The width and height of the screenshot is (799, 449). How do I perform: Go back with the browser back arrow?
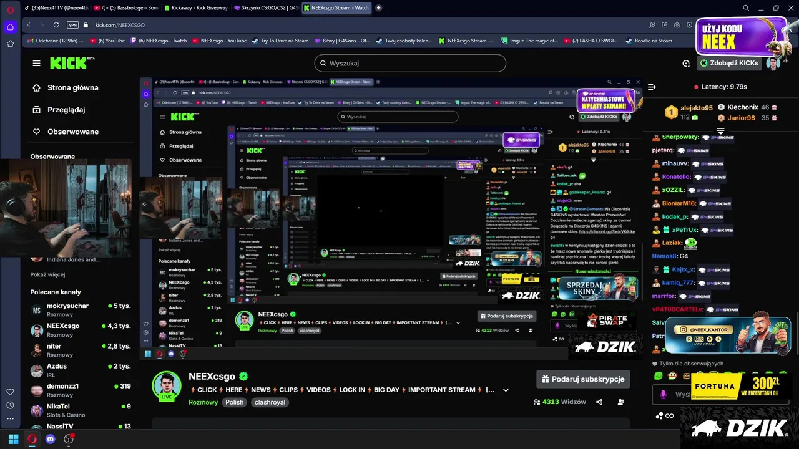[x=29, y=25]
